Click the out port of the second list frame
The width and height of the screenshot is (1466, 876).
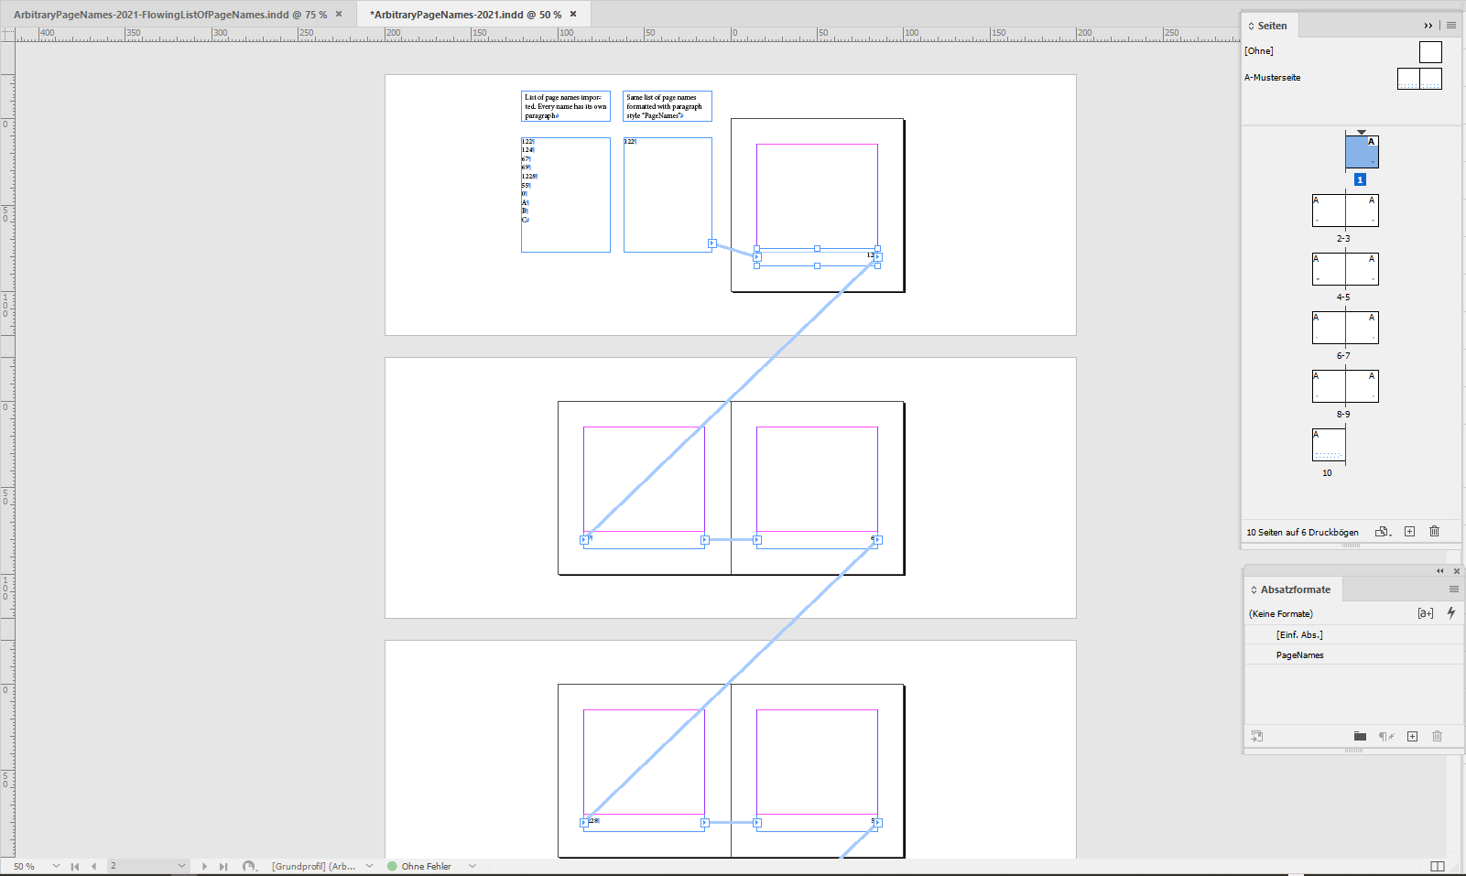click(711, 243)
